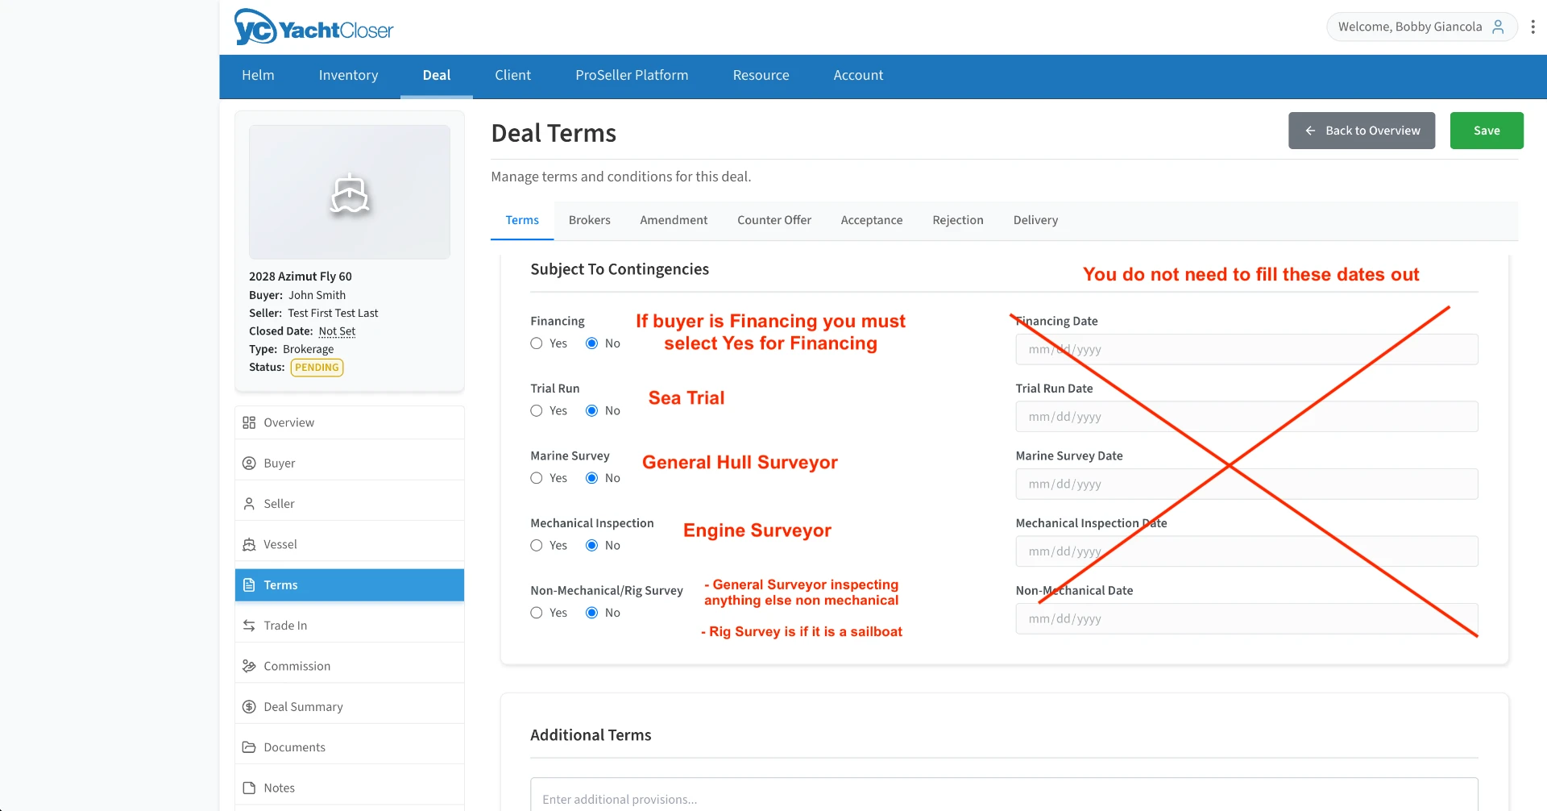The width and height of the screenshot is (1547, 811).
Task: Open Documents in the deal sidebar
Action: tap(350, 747)
